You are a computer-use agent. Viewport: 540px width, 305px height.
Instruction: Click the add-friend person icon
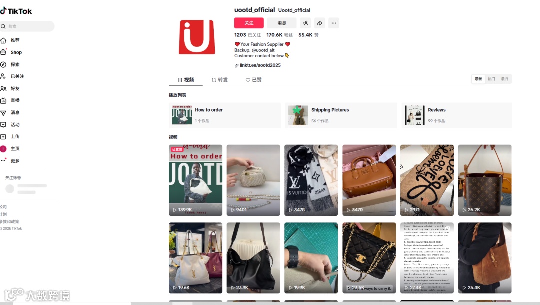305,23
